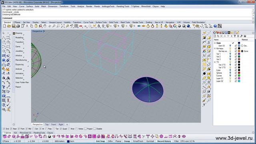Click the Paste clipboard icon
The image size is (256, 144).
pos(36,26)
